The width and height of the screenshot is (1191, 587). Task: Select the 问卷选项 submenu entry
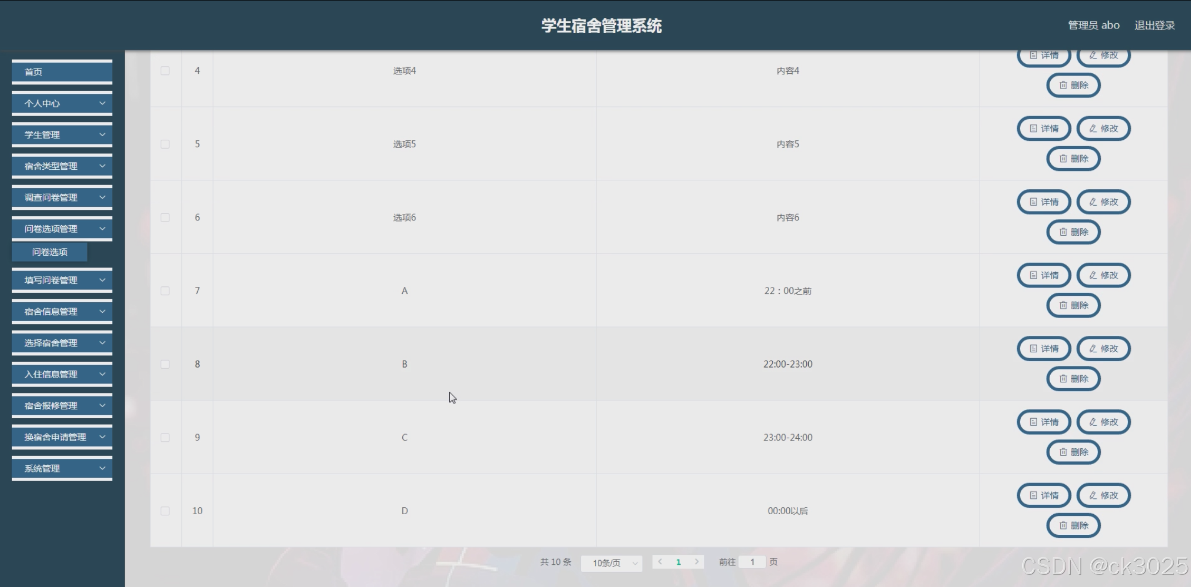[50, 252]
